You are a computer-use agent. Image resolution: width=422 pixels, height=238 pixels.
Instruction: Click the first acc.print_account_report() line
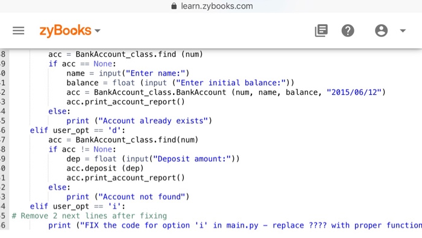coord(125,102)
